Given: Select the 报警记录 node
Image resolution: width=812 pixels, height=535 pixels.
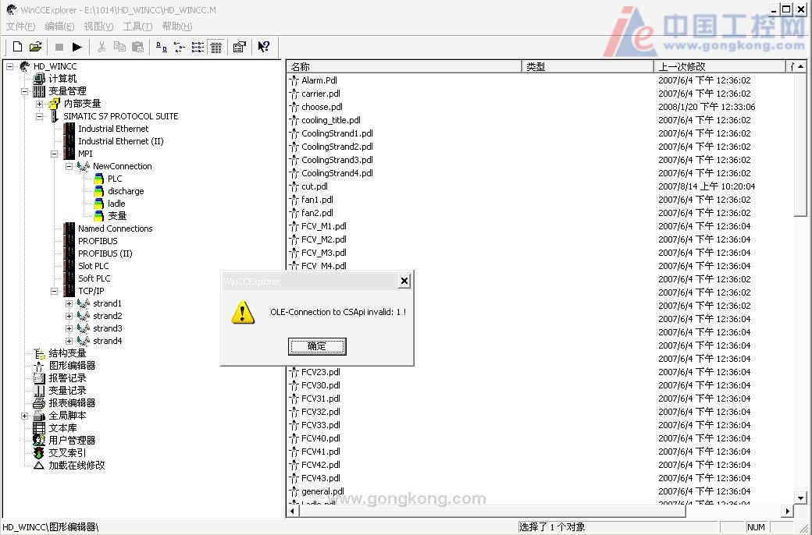Looking at the screenshot, I should click(x=67, y=378).
